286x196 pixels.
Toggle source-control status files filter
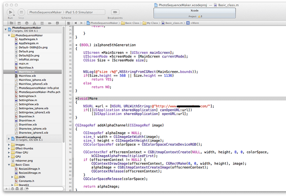pyautogui.click(x=17, y=189)
